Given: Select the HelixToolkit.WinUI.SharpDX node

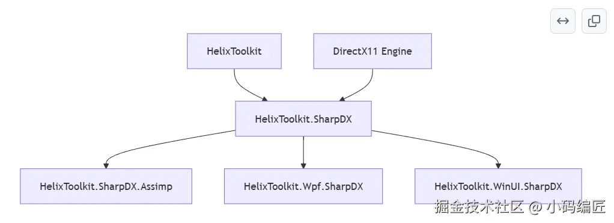Looking at the screenshot, I should point(498,186).
